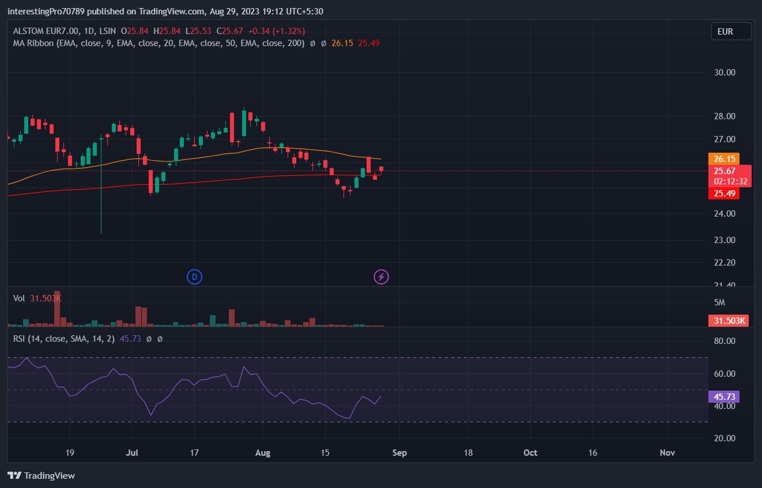Click the red 31.503K volume axis label
Viewport: 762px width, 488px height.
pyautogui.click(x=728, y=321)
